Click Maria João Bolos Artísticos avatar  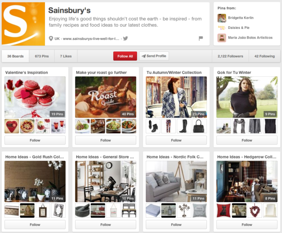click(222, 38)
